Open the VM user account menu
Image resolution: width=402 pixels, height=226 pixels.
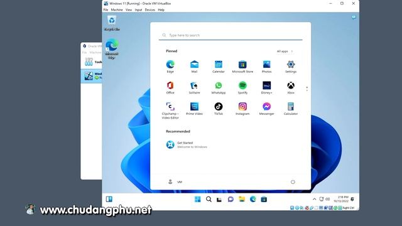[175, 182]
